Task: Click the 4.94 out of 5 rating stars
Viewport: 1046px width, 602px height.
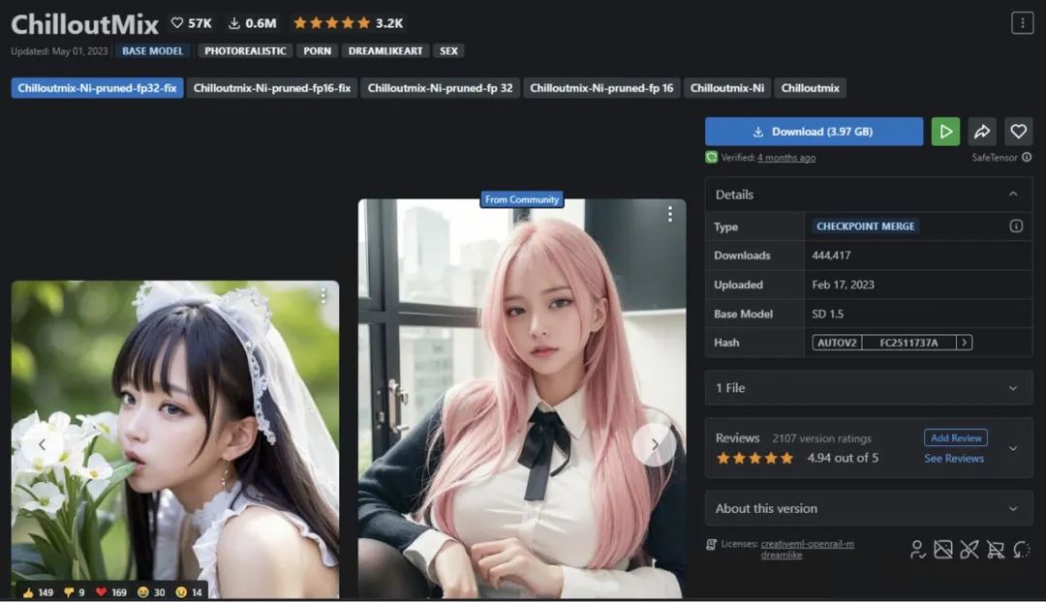Action: click(754, 458)
